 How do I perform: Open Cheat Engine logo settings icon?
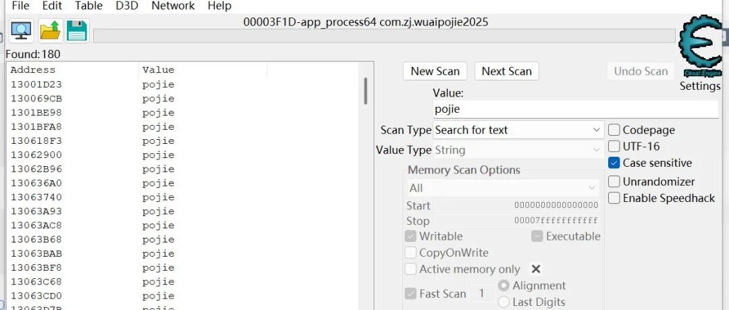tap(701, 46)
